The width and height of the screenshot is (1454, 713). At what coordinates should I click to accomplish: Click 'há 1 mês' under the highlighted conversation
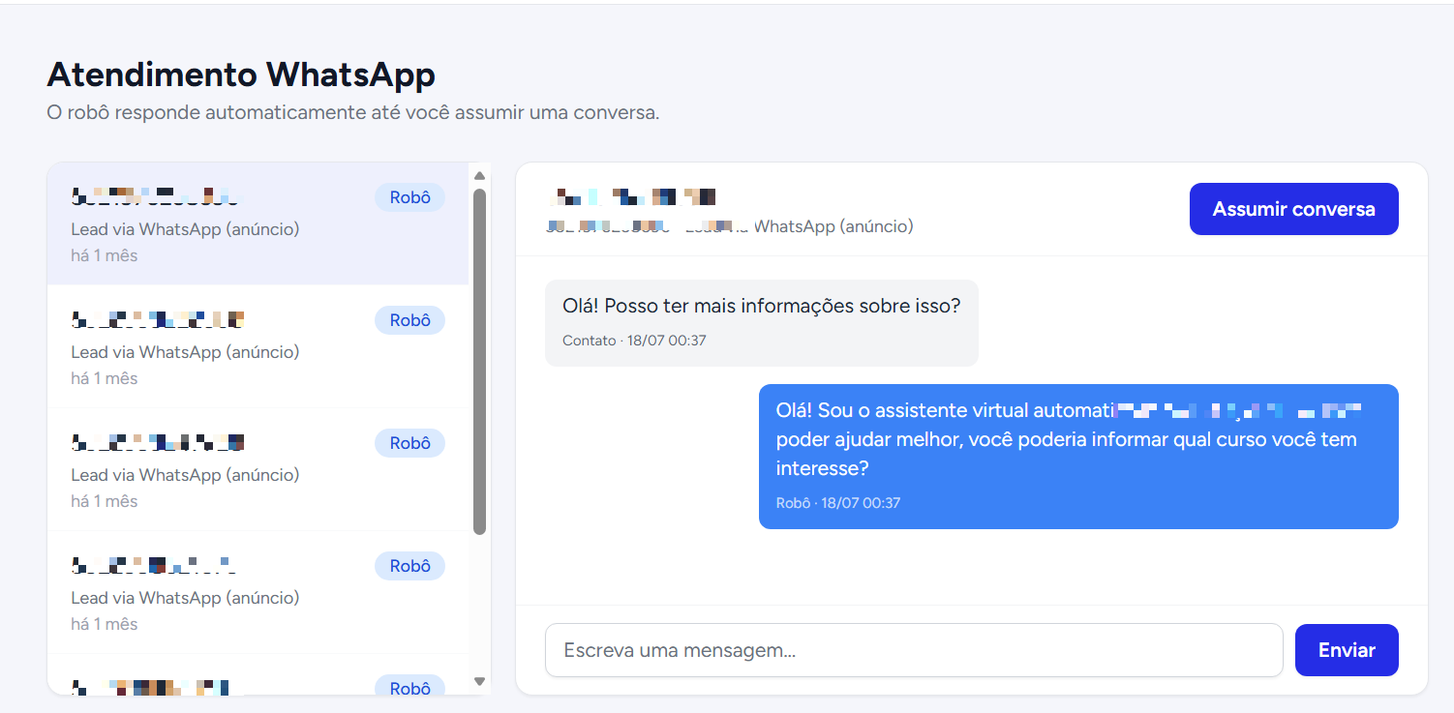point(105,256)
